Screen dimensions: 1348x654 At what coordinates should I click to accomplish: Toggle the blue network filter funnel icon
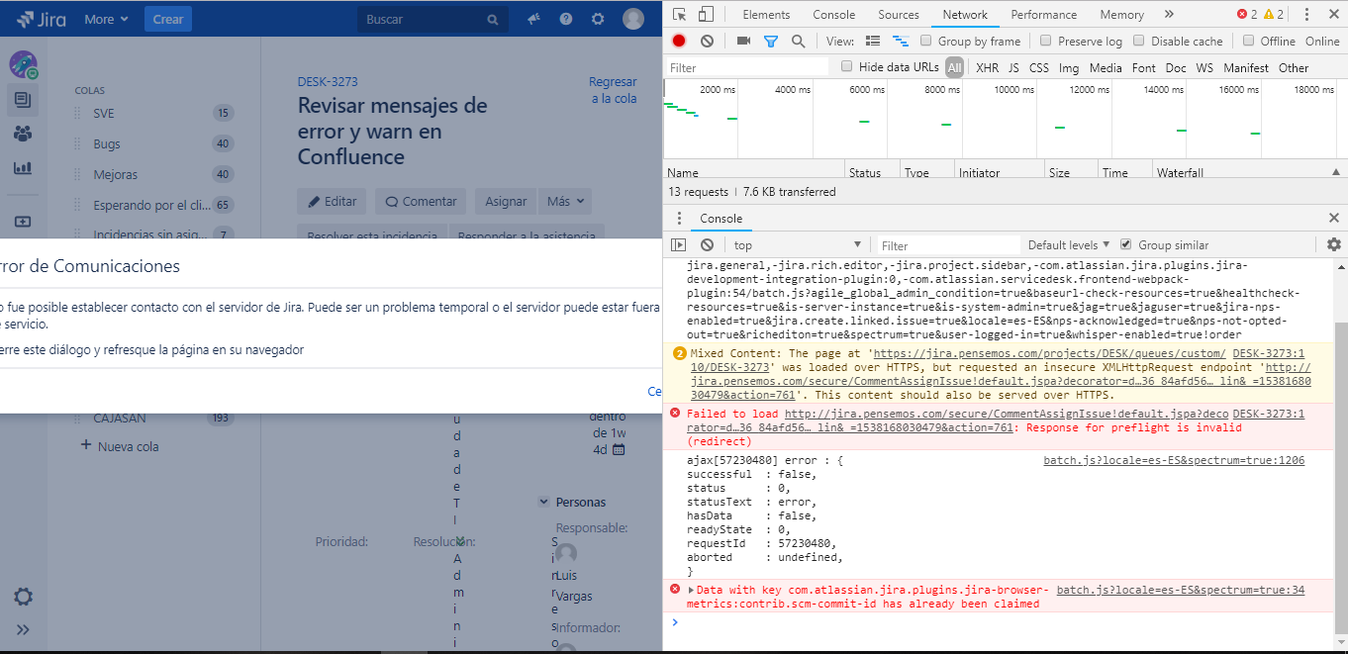coord(771,41)
